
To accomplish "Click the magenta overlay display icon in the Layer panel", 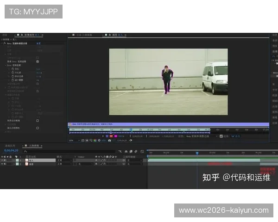I will [116, 136].
